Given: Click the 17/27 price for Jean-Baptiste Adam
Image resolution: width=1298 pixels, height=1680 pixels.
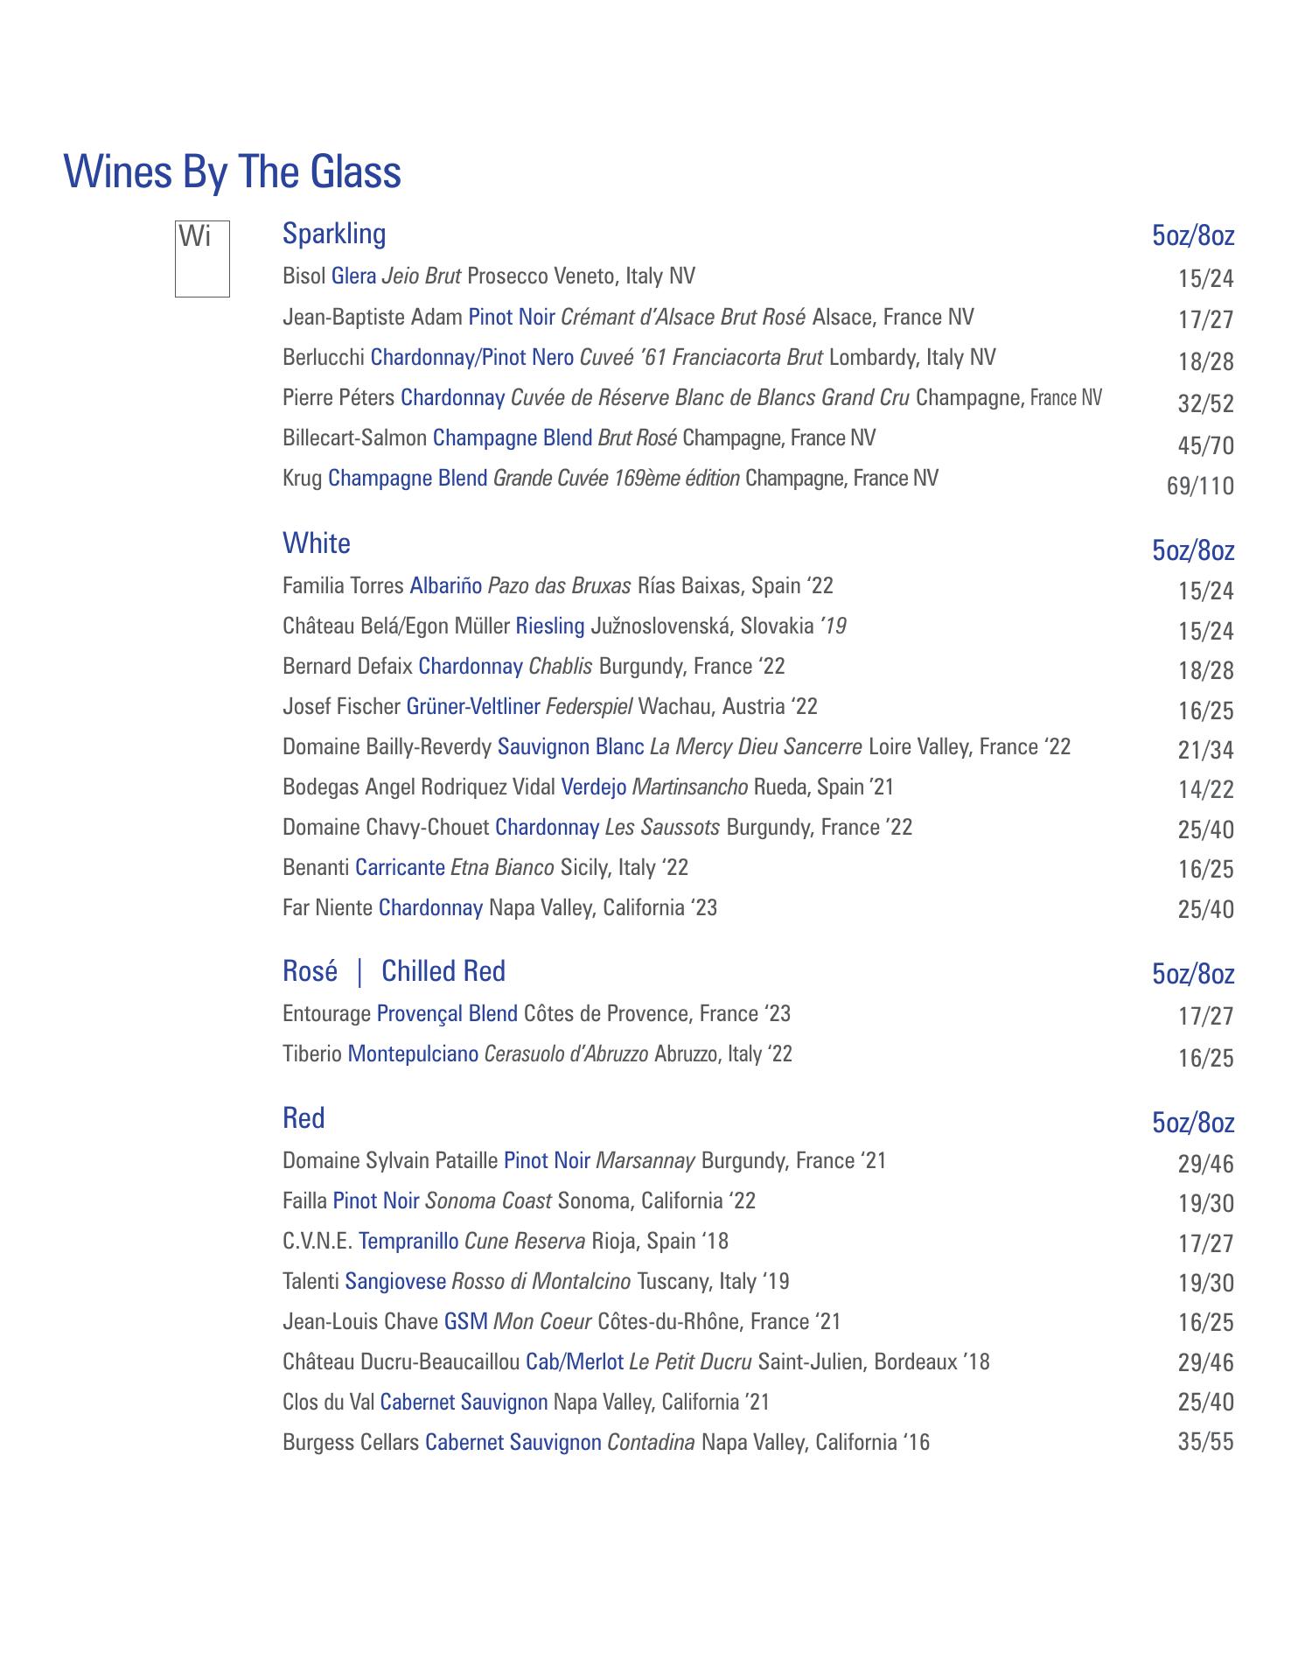Looking at the screenshot, I should (1206, 319).
